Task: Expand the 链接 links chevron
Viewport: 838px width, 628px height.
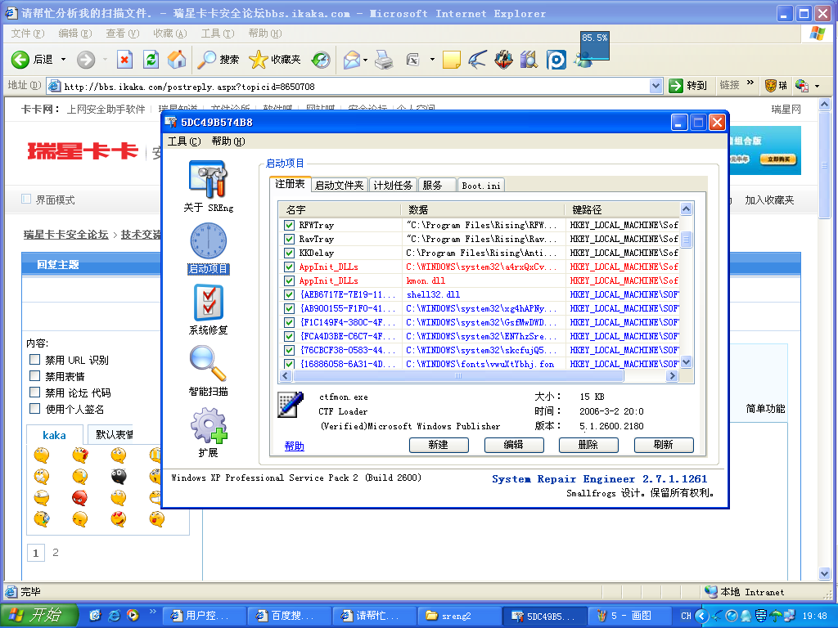Action: 750,83
